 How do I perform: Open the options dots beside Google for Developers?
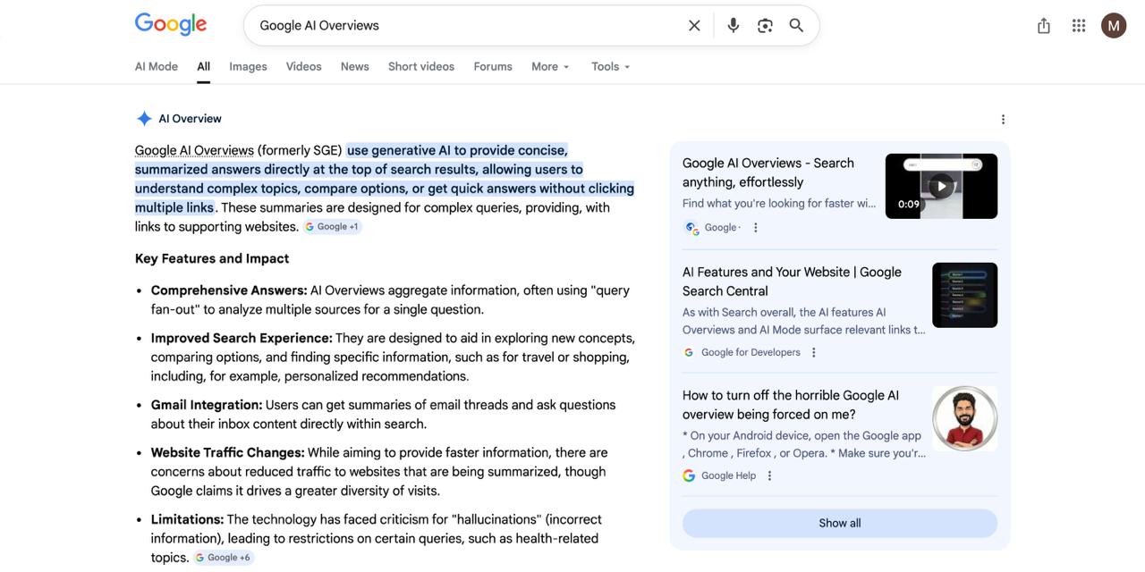814,353
